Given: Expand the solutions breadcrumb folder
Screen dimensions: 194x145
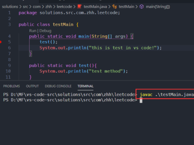Looking at the screenshot, I should pos(10,6).
